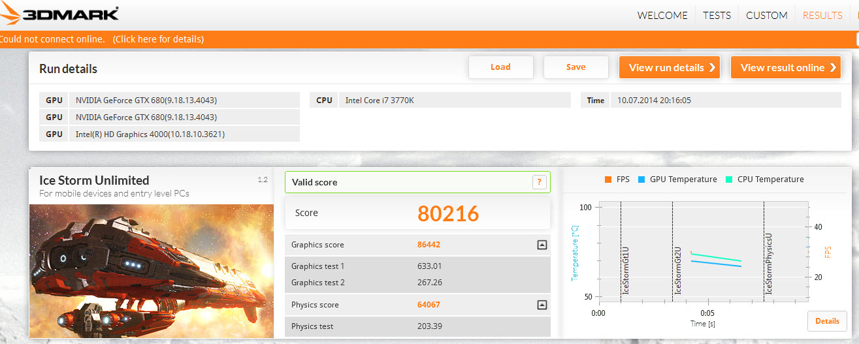
Task: Select the time 10.07.2014 20:16:05
Action: point(655,101)
